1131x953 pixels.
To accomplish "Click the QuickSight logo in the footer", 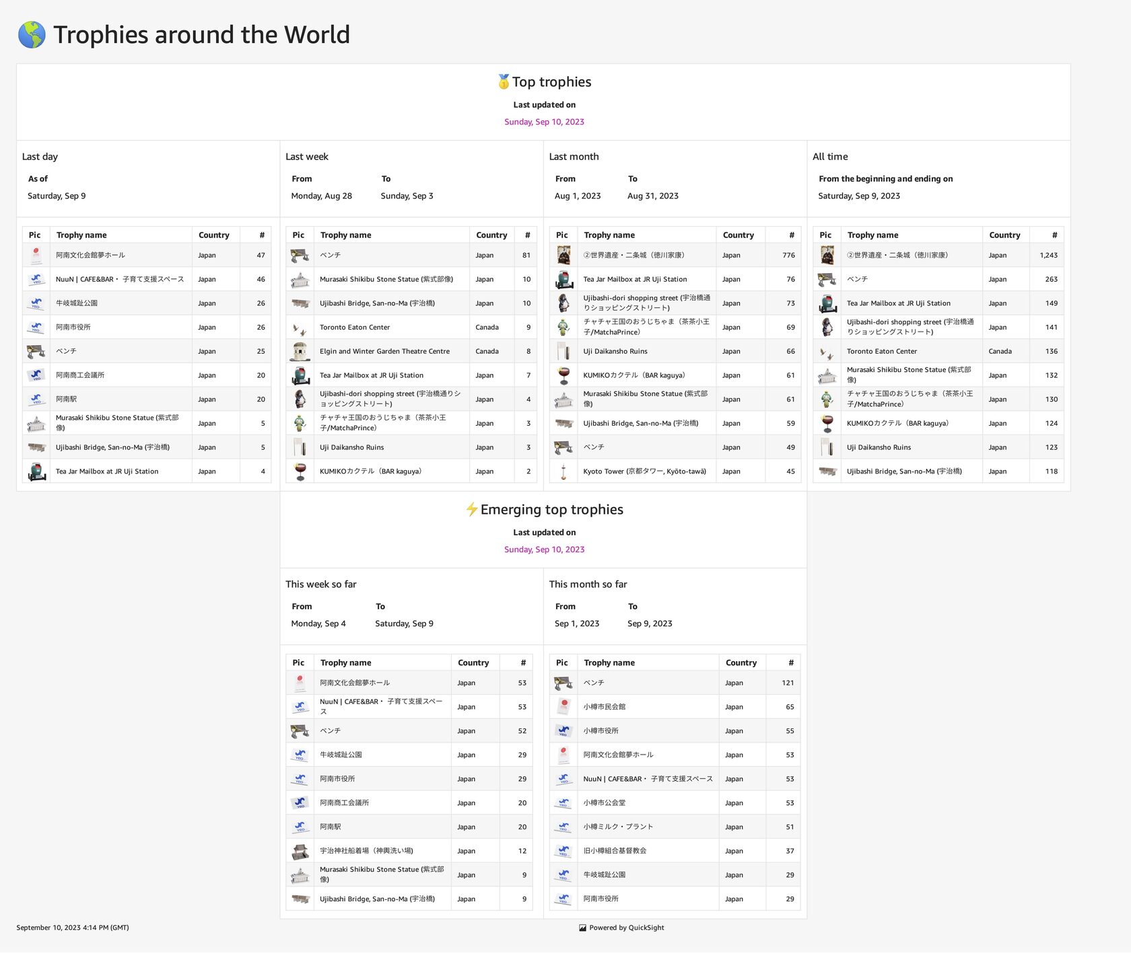I will (x=582, y=927).
